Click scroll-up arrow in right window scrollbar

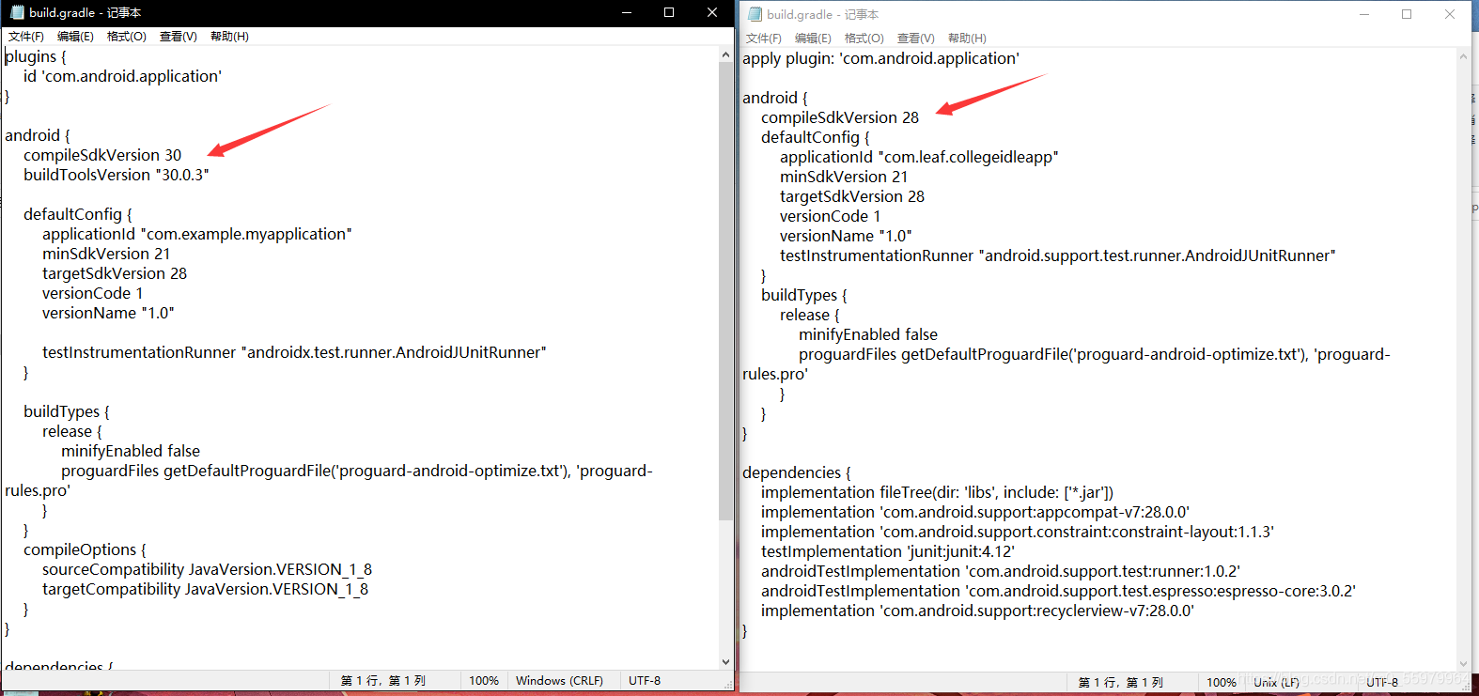click(1463, 56)
